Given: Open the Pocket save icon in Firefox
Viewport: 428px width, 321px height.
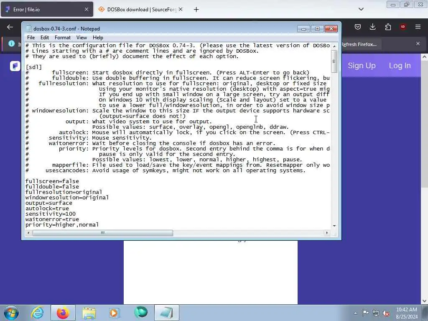Looking at the screenshot, I should (x=358, y=27).
